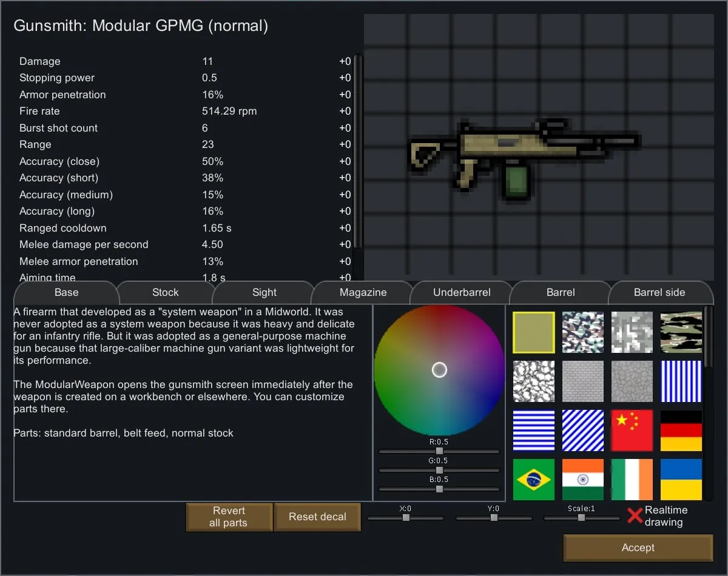Click the Accept button
Screen dimensions: 728x576
point(638,548)
